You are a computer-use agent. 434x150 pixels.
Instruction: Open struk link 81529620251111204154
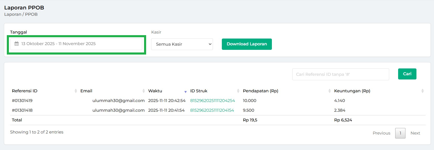(212, 110)
